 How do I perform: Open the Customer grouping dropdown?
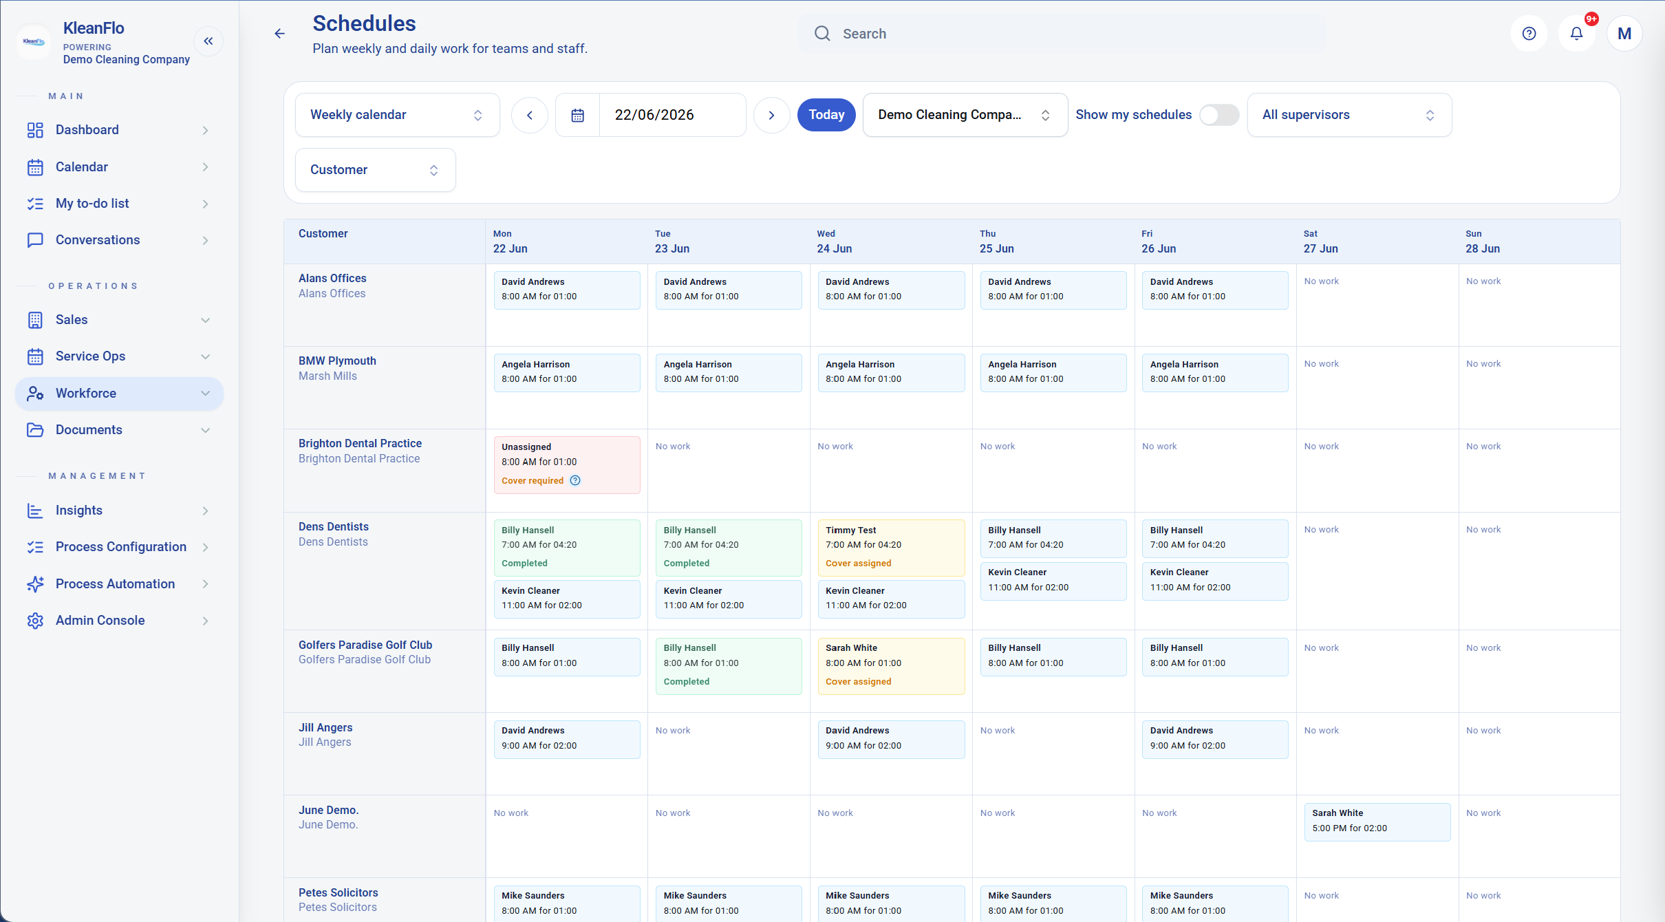click(375, 170)
